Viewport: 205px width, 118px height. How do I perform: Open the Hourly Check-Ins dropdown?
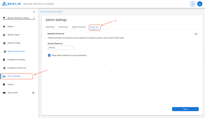tap(61, 48)
